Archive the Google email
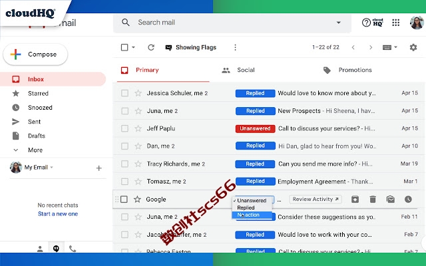The image size is (426, 266). pyautogui.click(x=355, y=199)
